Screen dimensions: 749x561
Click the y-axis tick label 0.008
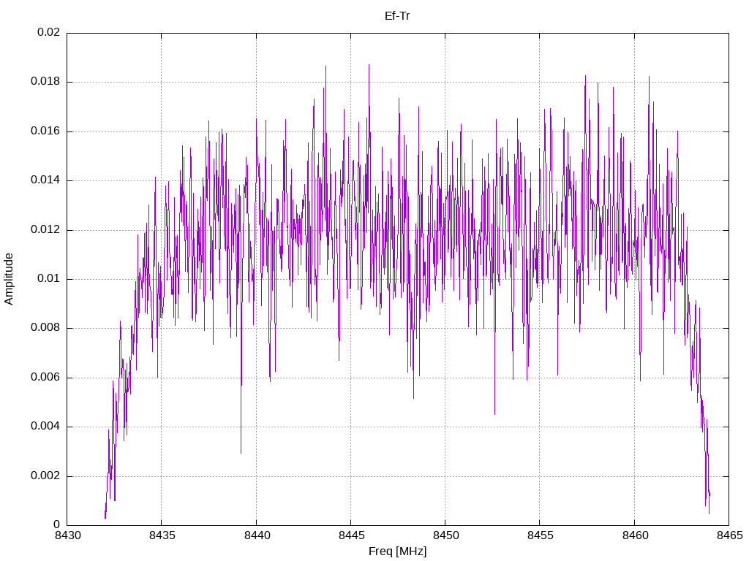pyautogui.click(x=45, y=328)
